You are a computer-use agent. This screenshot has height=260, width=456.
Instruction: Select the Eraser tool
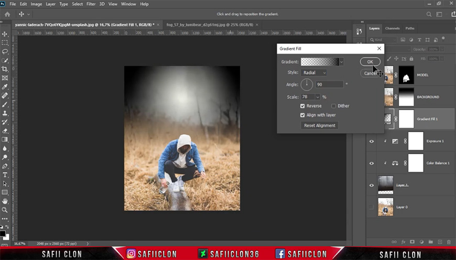pyautogui.click(x=5, y=131)
